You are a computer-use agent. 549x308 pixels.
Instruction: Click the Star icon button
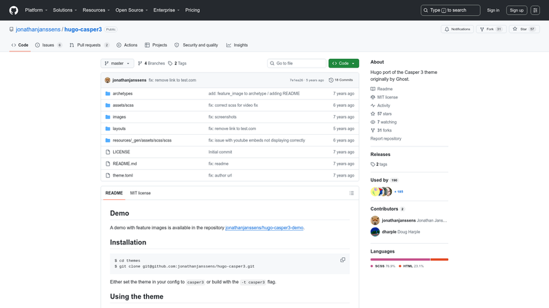[524, 29]
